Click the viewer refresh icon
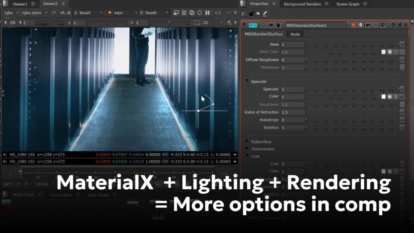The width and height of the screenshot is (414, 233). click(x=192, y=13)
